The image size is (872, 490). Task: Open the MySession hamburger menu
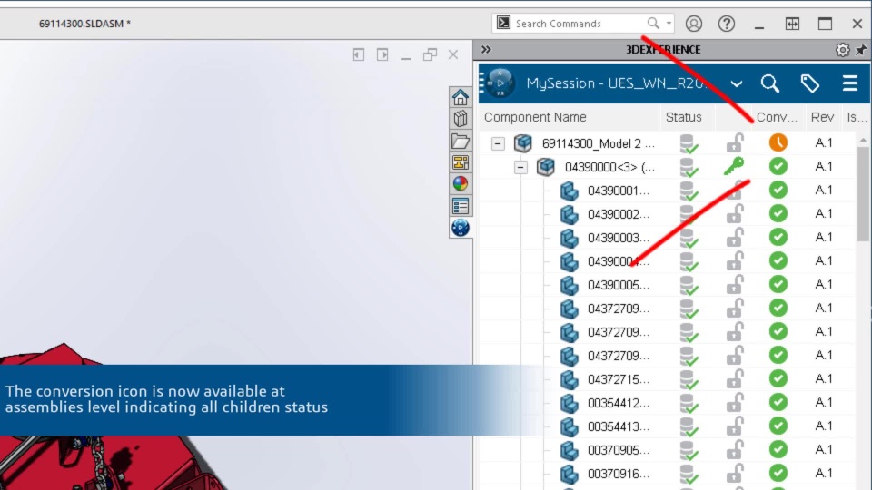click(850, 83)
